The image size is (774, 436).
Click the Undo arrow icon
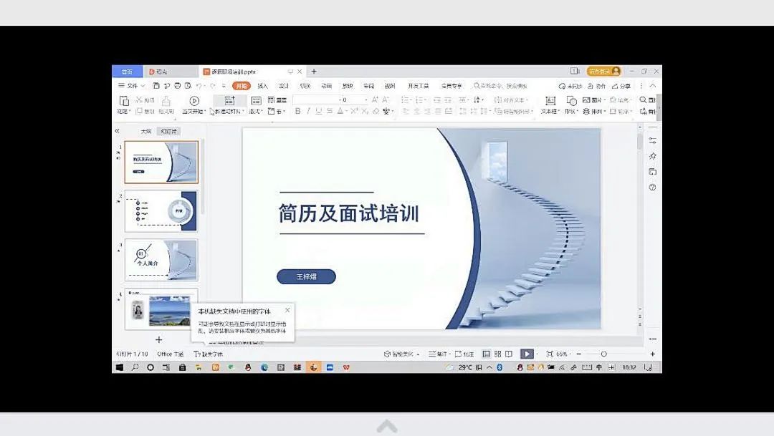[x=199, y=86]
